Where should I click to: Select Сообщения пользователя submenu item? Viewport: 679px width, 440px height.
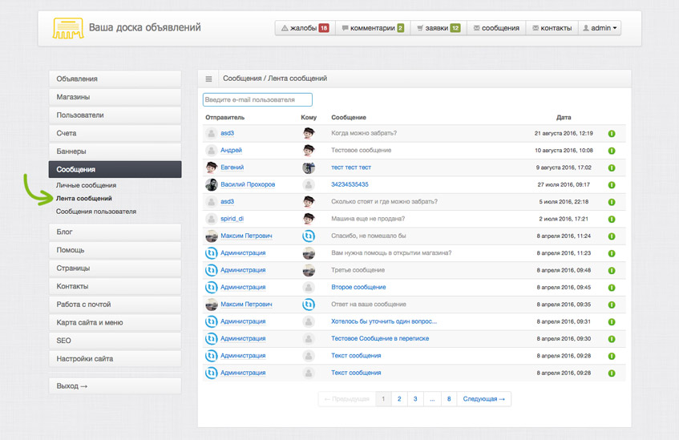pyautogui.click(x=96, y=212)
